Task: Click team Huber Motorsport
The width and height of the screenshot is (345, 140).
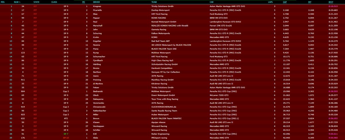Action: pyautogui.click(x=160, y=115)
